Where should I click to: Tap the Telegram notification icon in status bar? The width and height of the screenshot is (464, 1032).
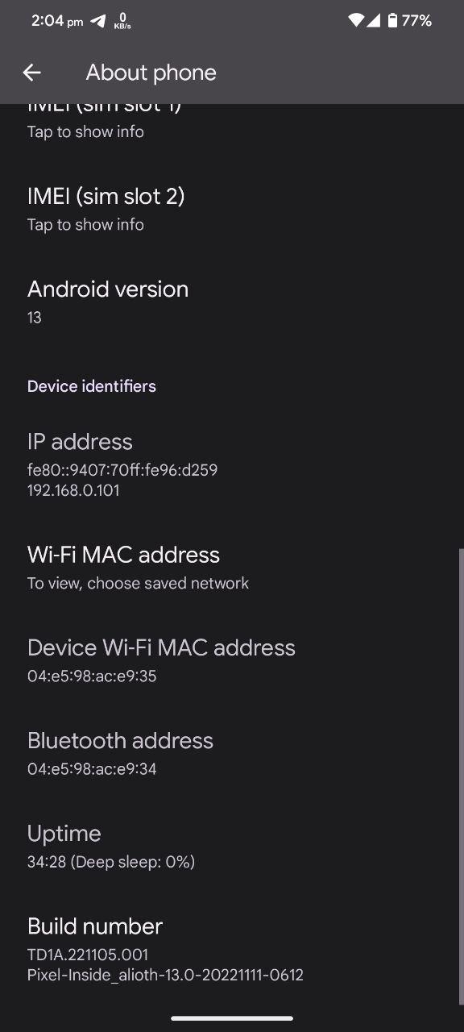point(98,22)
